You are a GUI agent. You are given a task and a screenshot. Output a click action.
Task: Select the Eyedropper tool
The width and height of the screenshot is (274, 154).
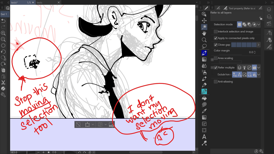pos(204,111)
